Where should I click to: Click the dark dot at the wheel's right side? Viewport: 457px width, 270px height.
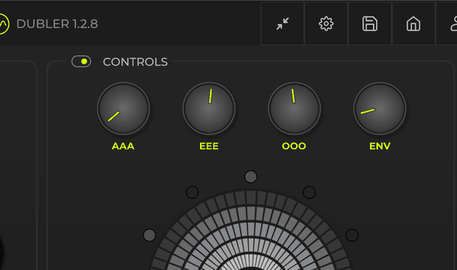tap(352, 235)
